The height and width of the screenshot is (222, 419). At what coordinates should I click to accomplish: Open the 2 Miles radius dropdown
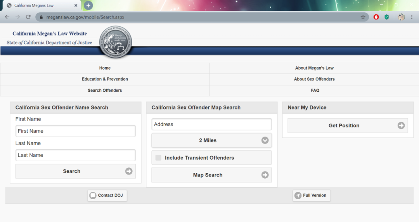pos(212,140)
